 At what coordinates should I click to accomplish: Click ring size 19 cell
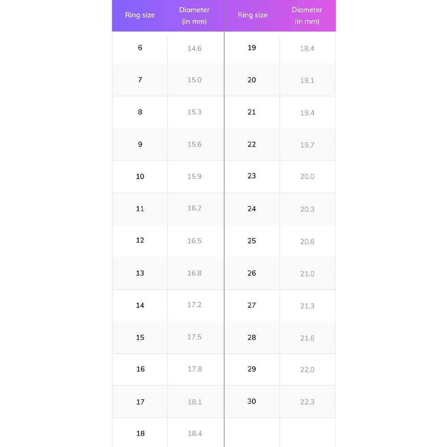point(252,48)
